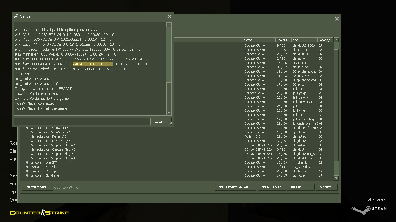
Task: Select the Gamesites.cz ^Capture Flag #3 server
Action: [x=177, y=149]
